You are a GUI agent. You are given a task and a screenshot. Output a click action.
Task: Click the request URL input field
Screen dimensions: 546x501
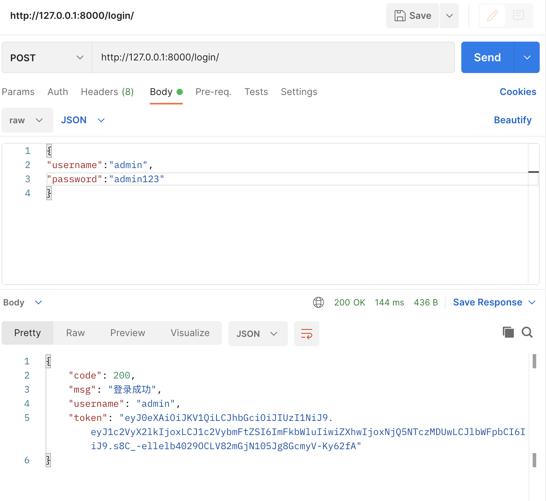[273, 57]
